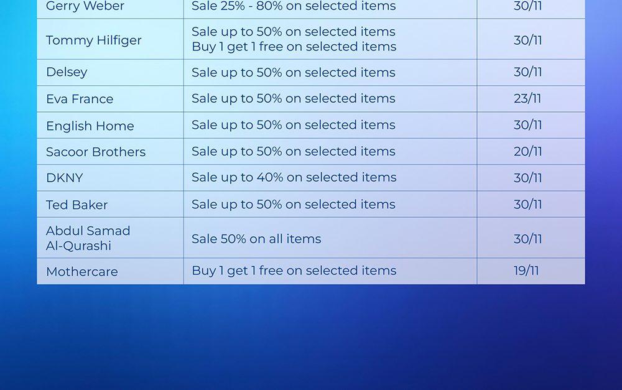Click the 20/11 end date
This screenshot has width=622, height=390.
527,152
